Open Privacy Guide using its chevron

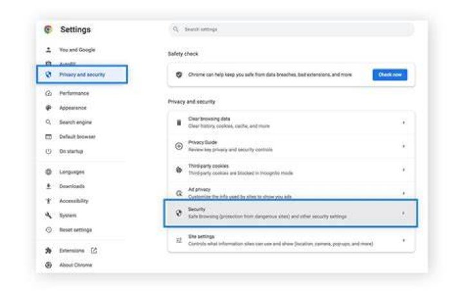(x=403, y=146)
